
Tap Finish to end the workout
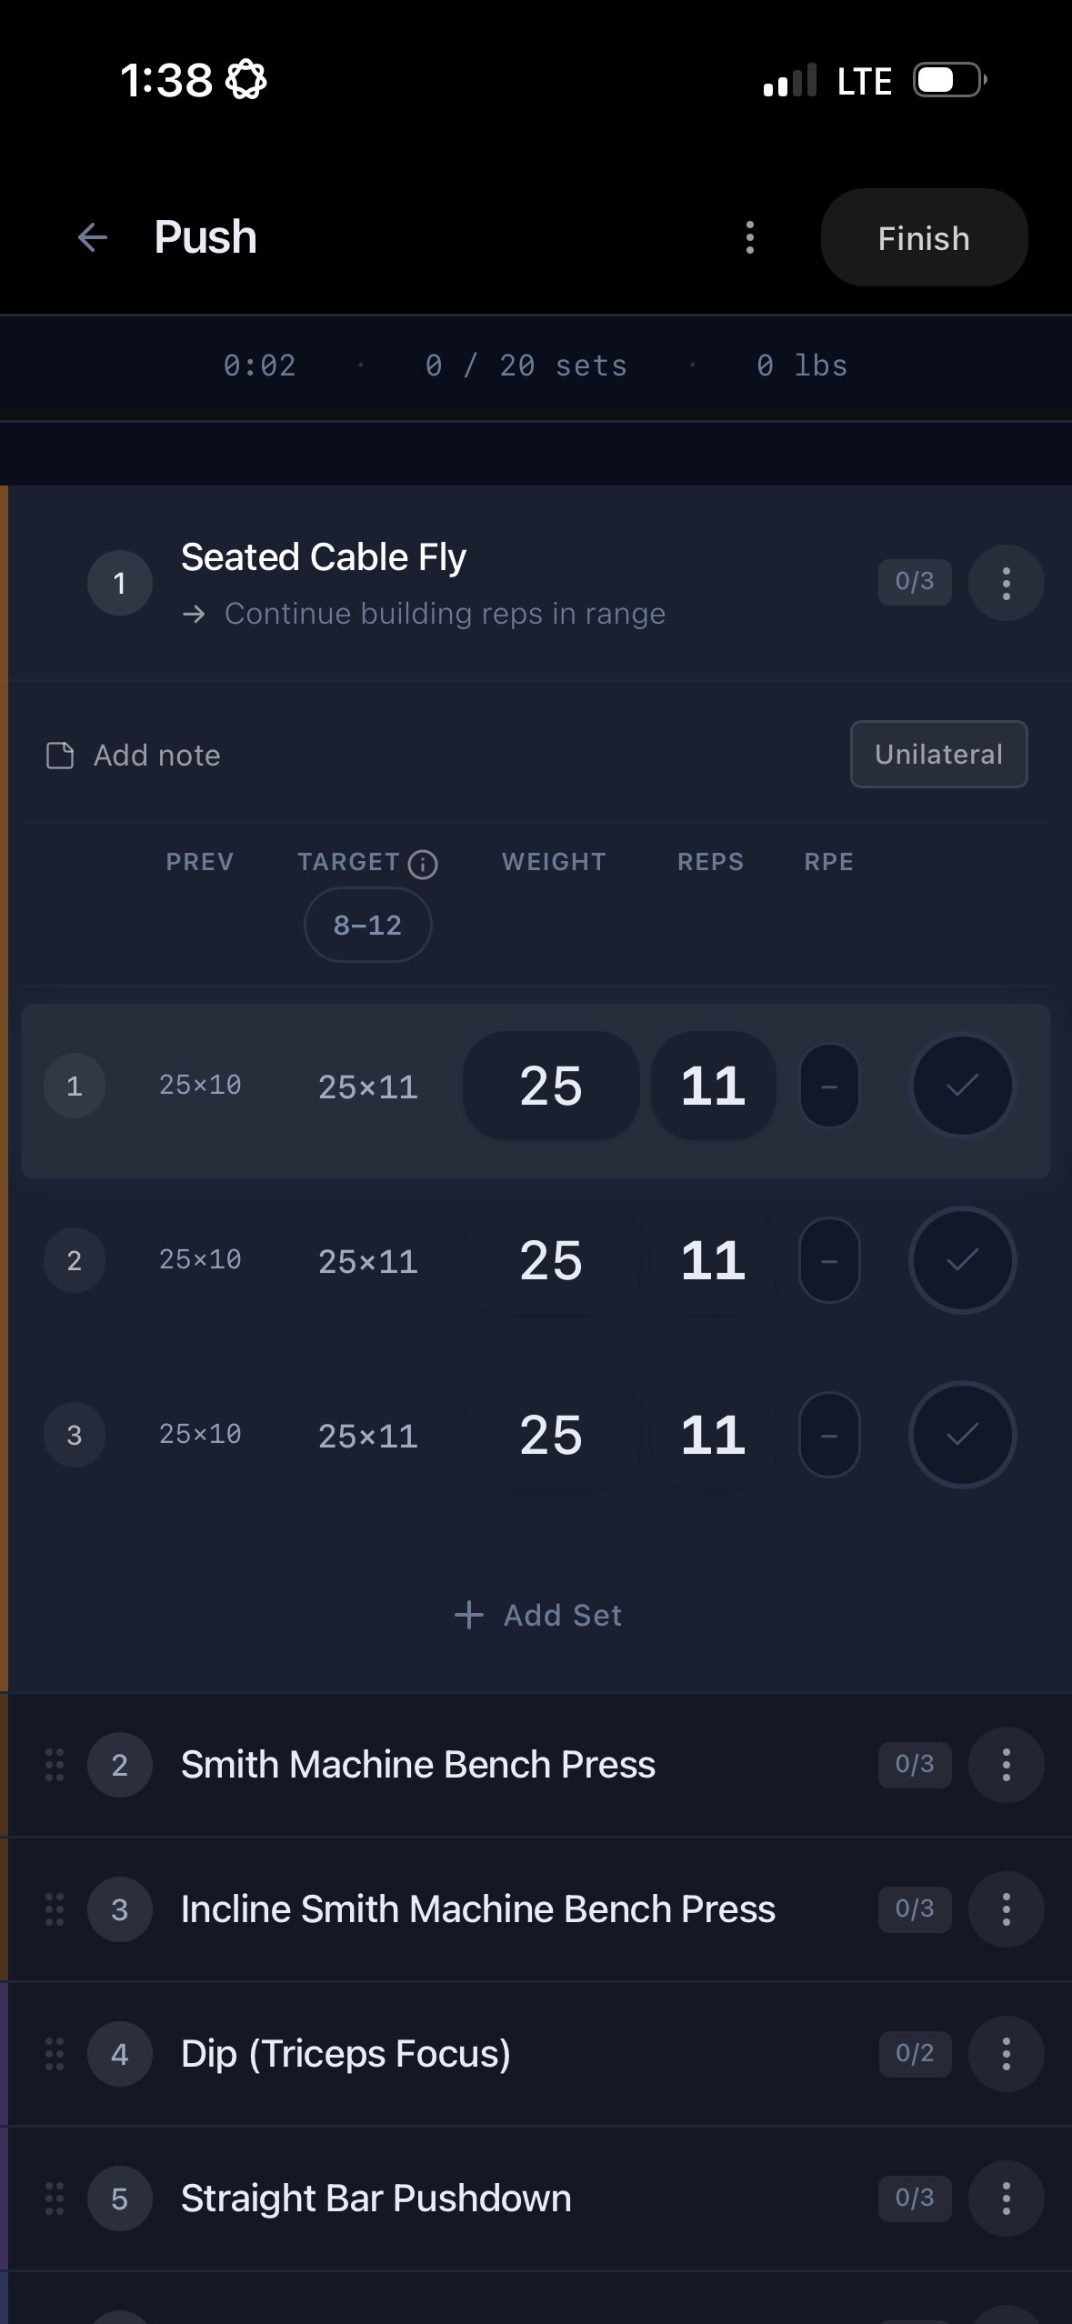tap(923, 237)
